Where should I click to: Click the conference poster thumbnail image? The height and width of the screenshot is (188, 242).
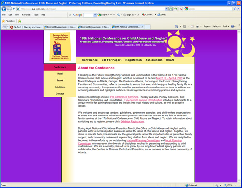60,47
